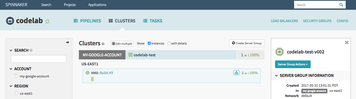This screenshot has width=356, height=99.
Task: Click the Create Server Group button
Action: point(247,43)
